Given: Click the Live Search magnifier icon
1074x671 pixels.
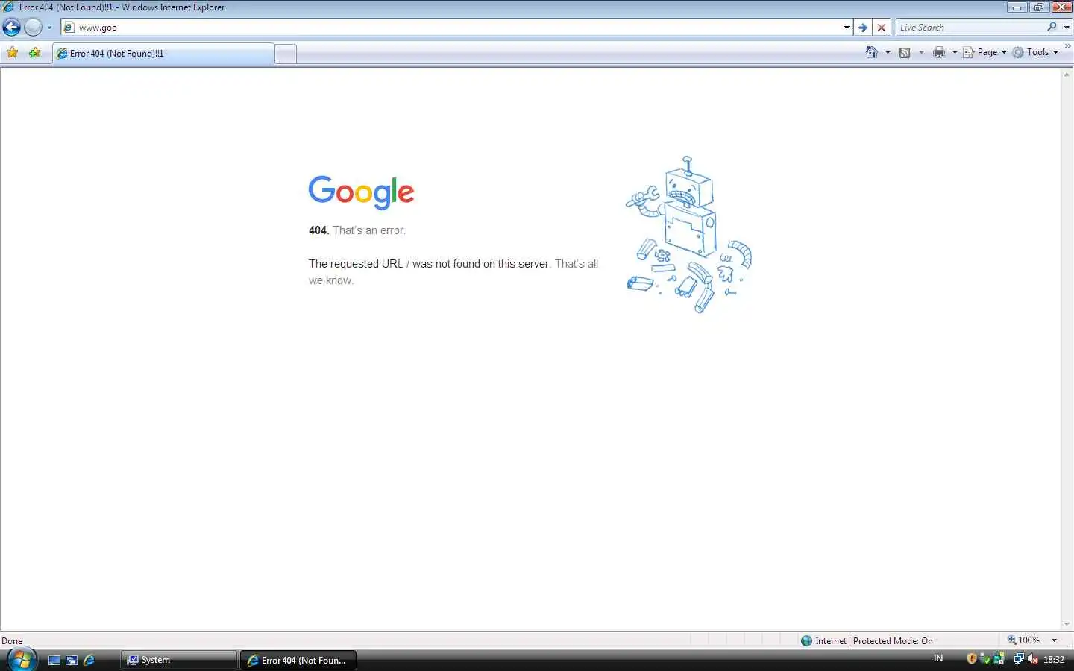Looking at the screenshot, I should (x=1052, y=27).
